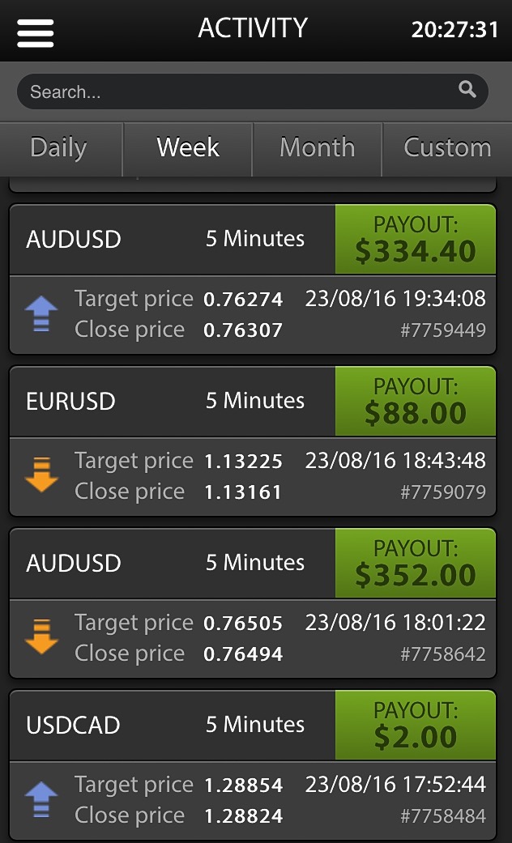This screenshot has width=512, height=843.
Task: Select the EURUSD trade header row
Action: pos(172,402)
